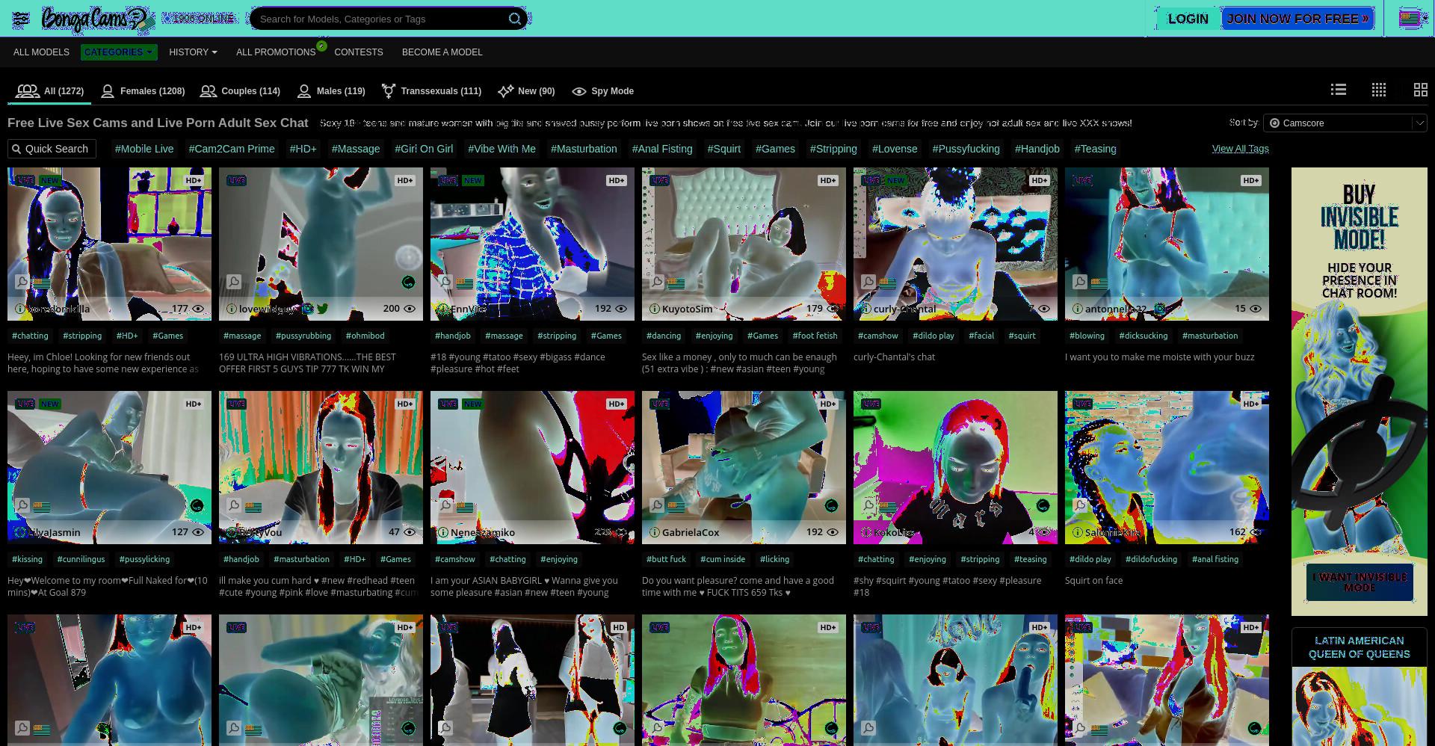Expand the CATEGORIES dropdown

(x=118, y=52)
